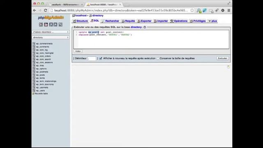The width and height of the screenshot is (263, 148).
Task: Reload the page with the refresh icon
Action: point(46,10)
